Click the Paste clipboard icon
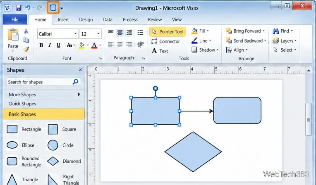The image size is (316, 185). tap(13, 35)
